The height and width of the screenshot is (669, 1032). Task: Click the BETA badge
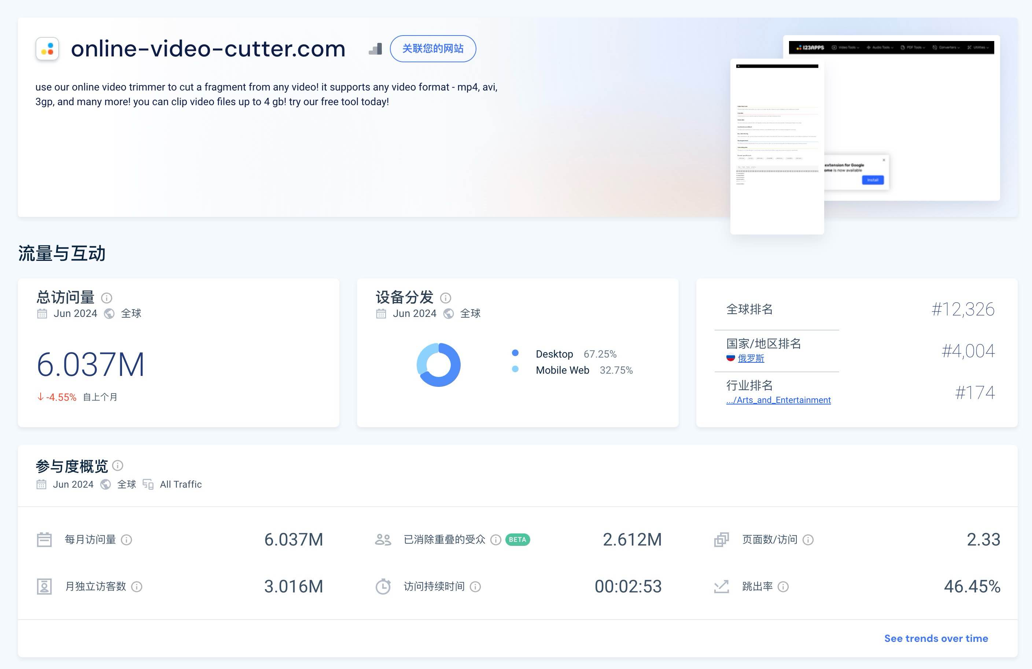tap(518, 540)
